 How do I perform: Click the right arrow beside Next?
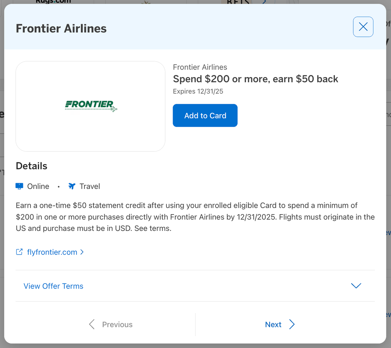click(292, 324)
